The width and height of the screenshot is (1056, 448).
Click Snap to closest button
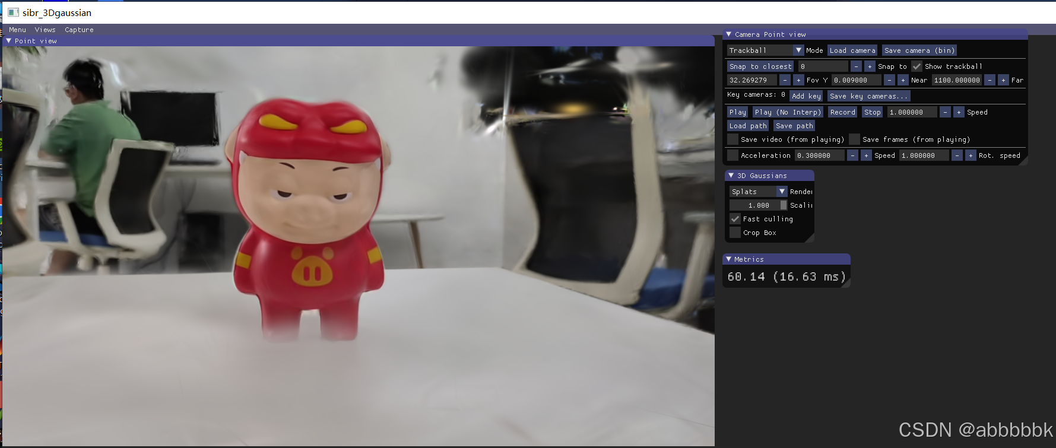tap(760, 66)
